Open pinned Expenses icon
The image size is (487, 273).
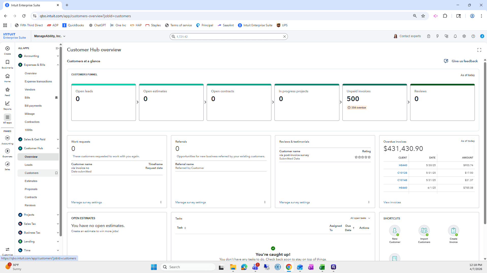[x=7, y=151]
